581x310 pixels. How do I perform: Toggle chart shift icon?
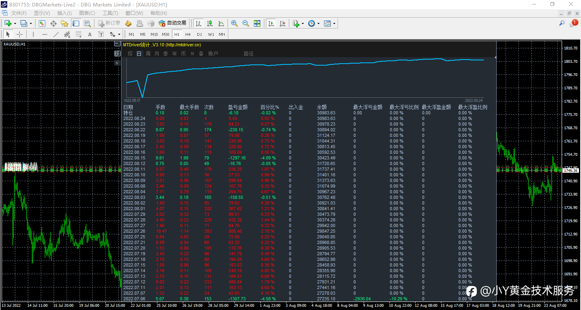pos(282,23)
